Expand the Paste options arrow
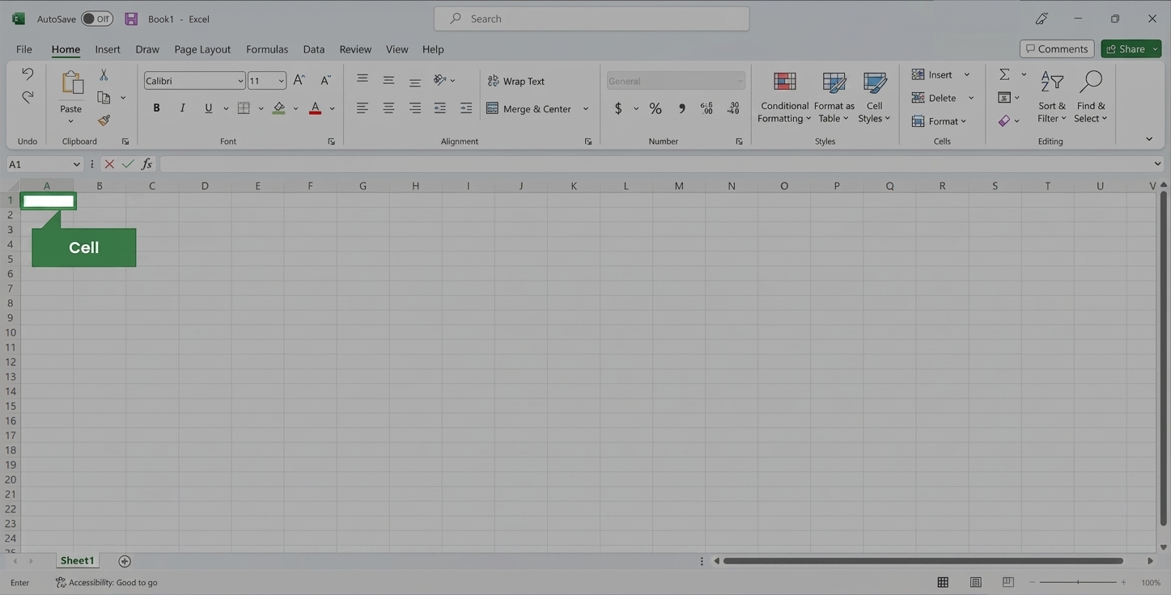 pyautogui.click(x=71, y=121)
